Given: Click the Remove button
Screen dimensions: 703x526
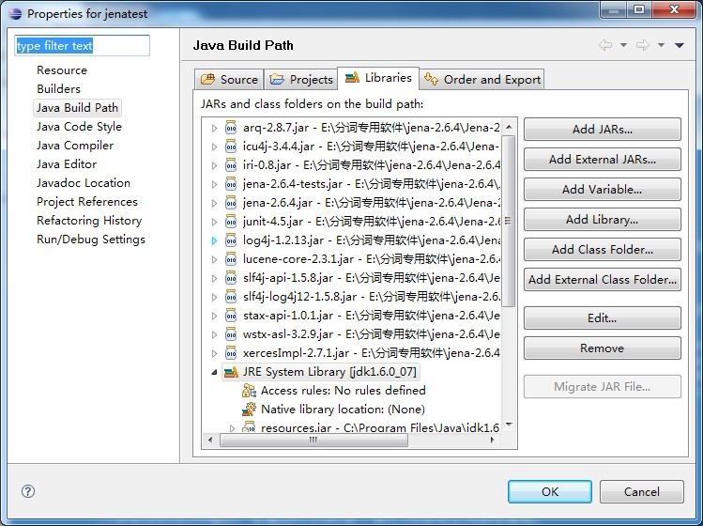Looking at the screenshot, I should (x=603, y=348).
